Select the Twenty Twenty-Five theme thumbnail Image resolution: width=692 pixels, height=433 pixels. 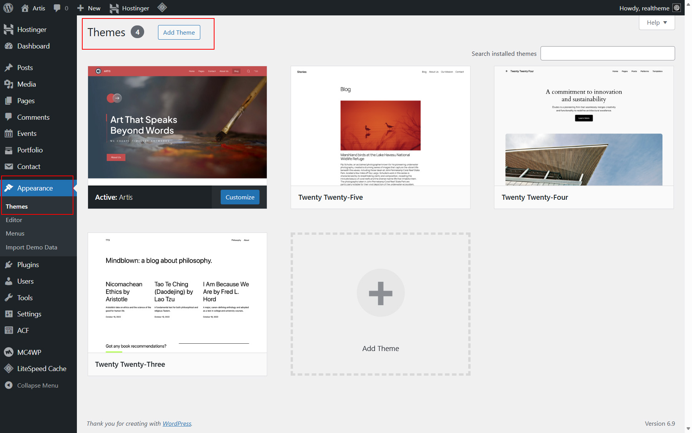380,126
